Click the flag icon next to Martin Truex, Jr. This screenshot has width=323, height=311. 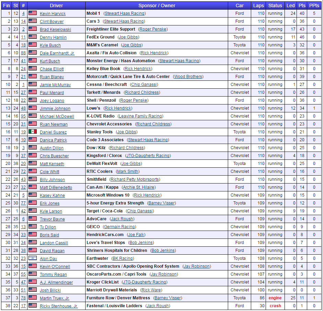(33, 298)
